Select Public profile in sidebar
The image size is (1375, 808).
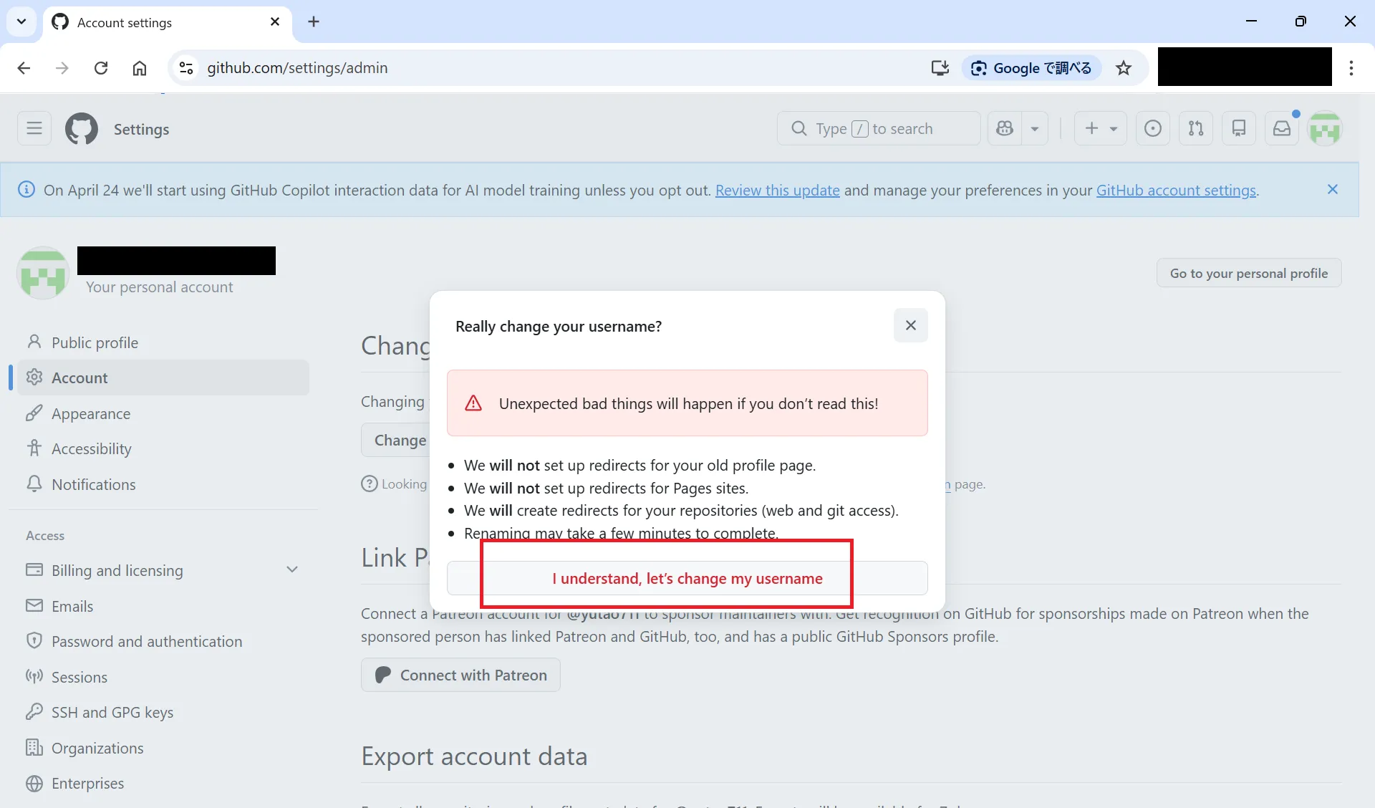point(95,342)
